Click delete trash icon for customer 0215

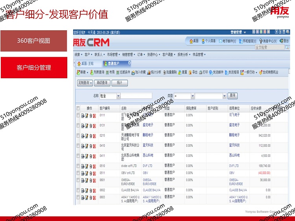[90, 136]
